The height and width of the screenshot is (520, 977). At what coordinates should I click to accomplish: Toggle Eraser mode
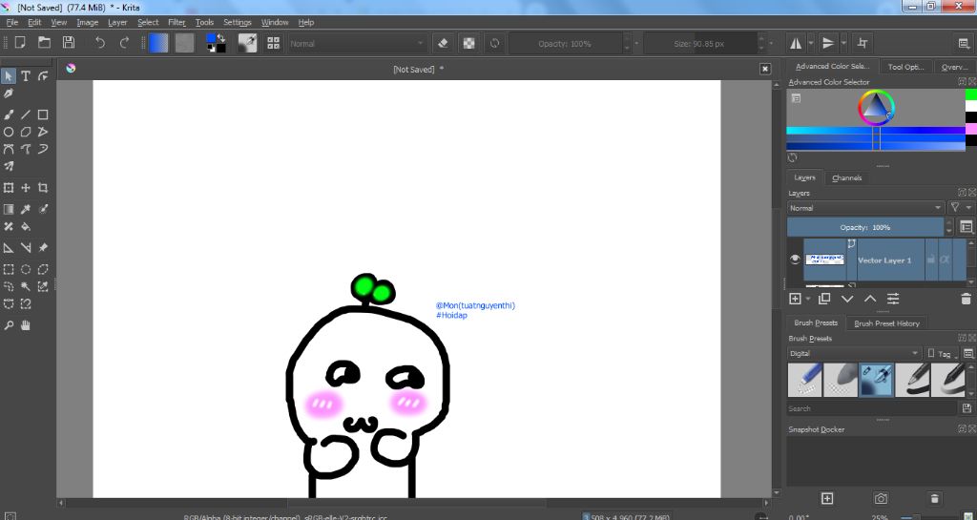443,43
